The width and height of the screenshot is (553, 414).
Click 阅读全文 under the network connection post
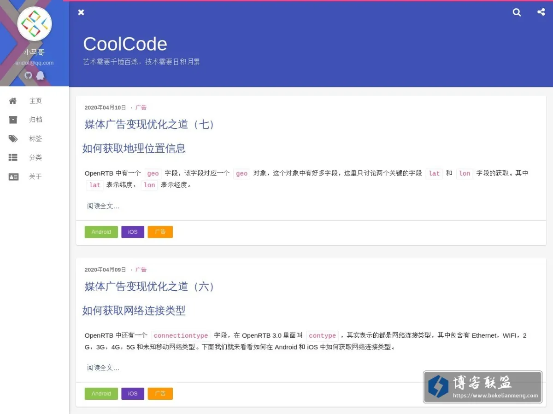pos(103,368)
